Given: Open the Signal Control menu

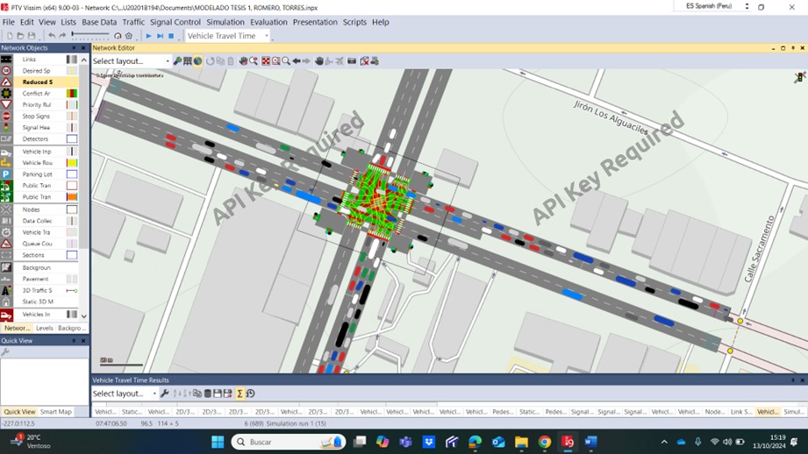Looking at the screenshot, I should point(175,22).
